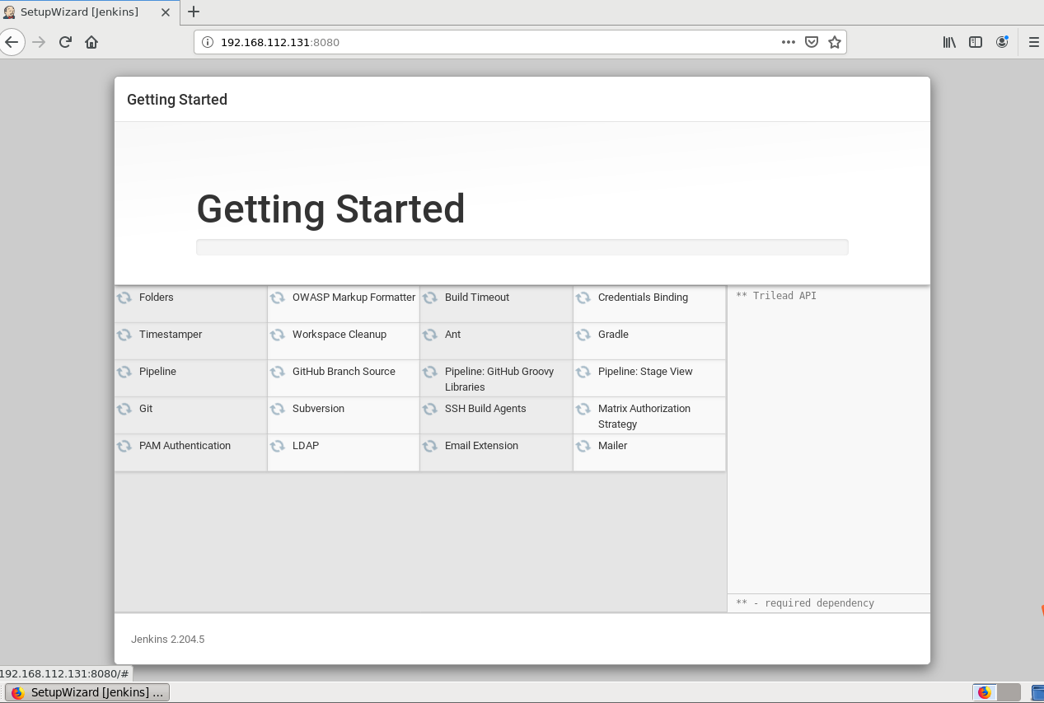This screenshot has width=1044, height=703.
Task: Click the pending icon beside Workspace Cleanup
Action: (278, 335)
